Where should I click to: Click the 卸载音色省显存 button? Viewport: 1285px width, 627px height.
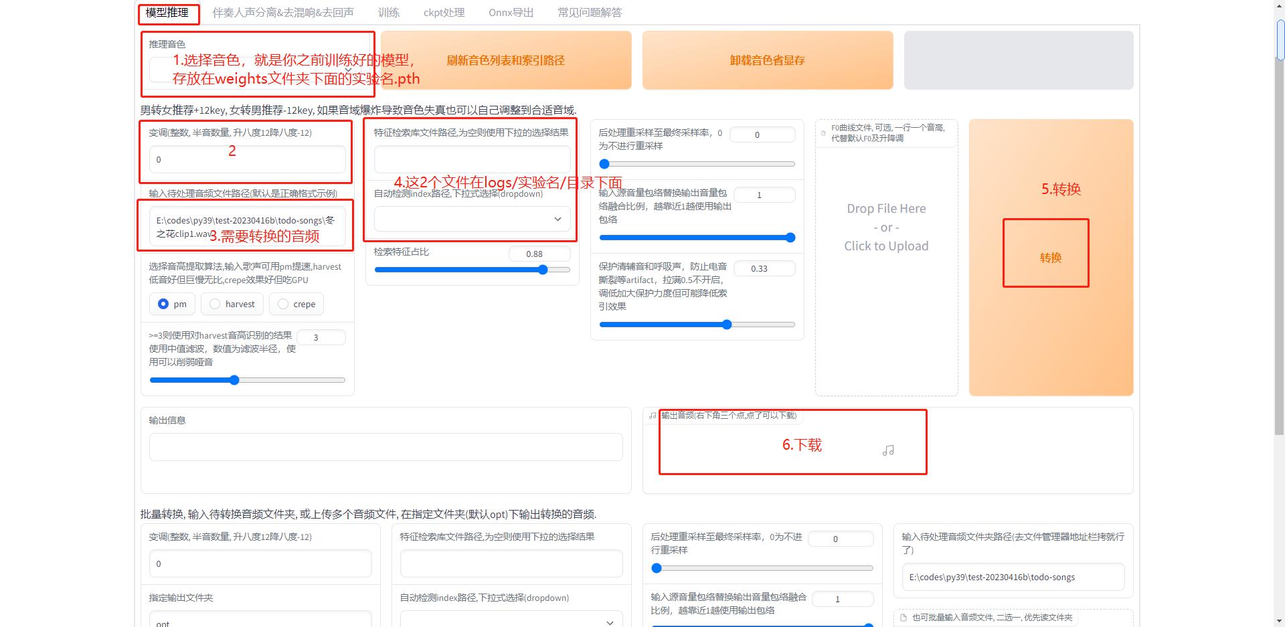tap(767, 60)
